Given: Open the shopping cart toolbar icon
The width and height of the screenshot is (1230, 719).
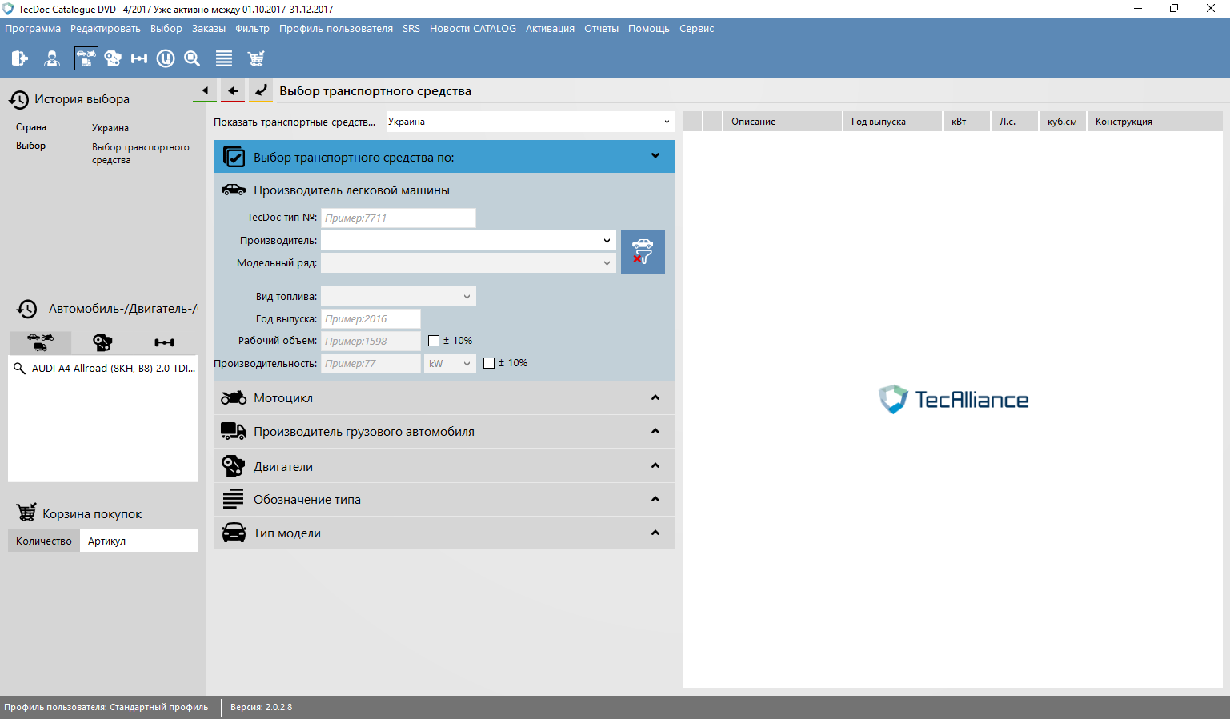Looking at the screenshot, I should click(x=256, y=58).
